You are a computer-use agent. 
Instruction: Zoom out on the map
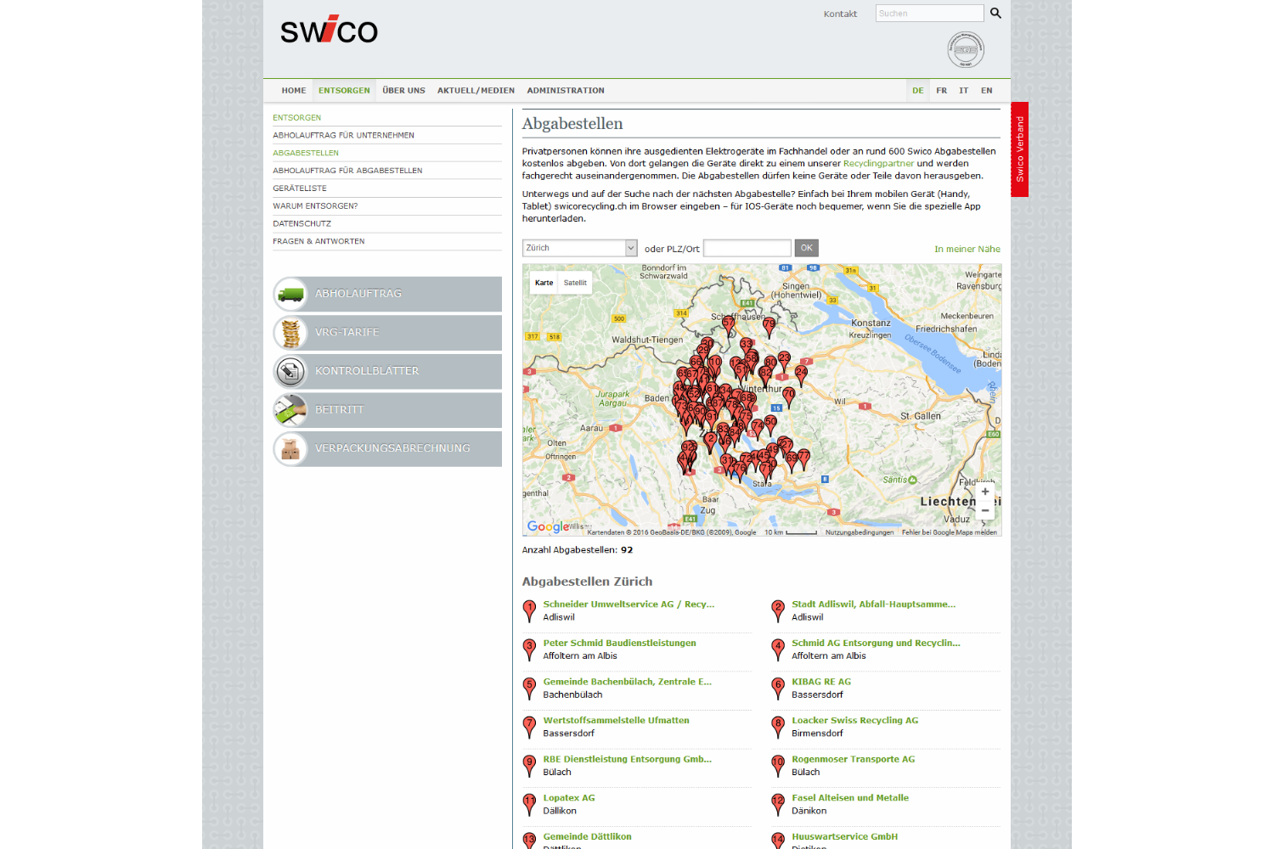pyautogui.click(x=984, y=510)
